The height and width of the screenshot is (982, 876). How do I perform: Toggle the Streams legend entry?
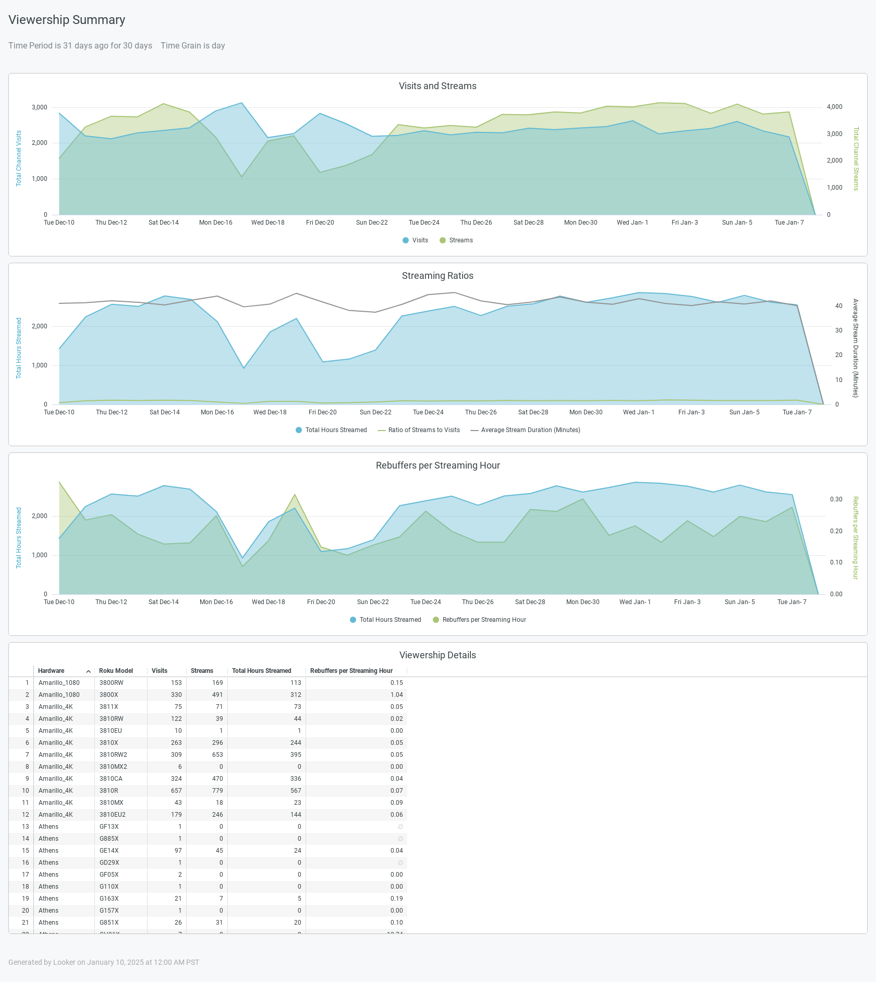456,240
